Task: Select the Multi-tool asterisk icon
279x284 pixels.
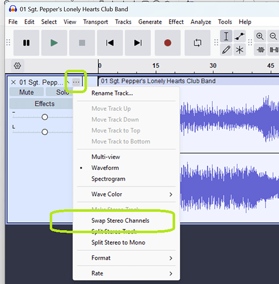Action: point(239,50)
